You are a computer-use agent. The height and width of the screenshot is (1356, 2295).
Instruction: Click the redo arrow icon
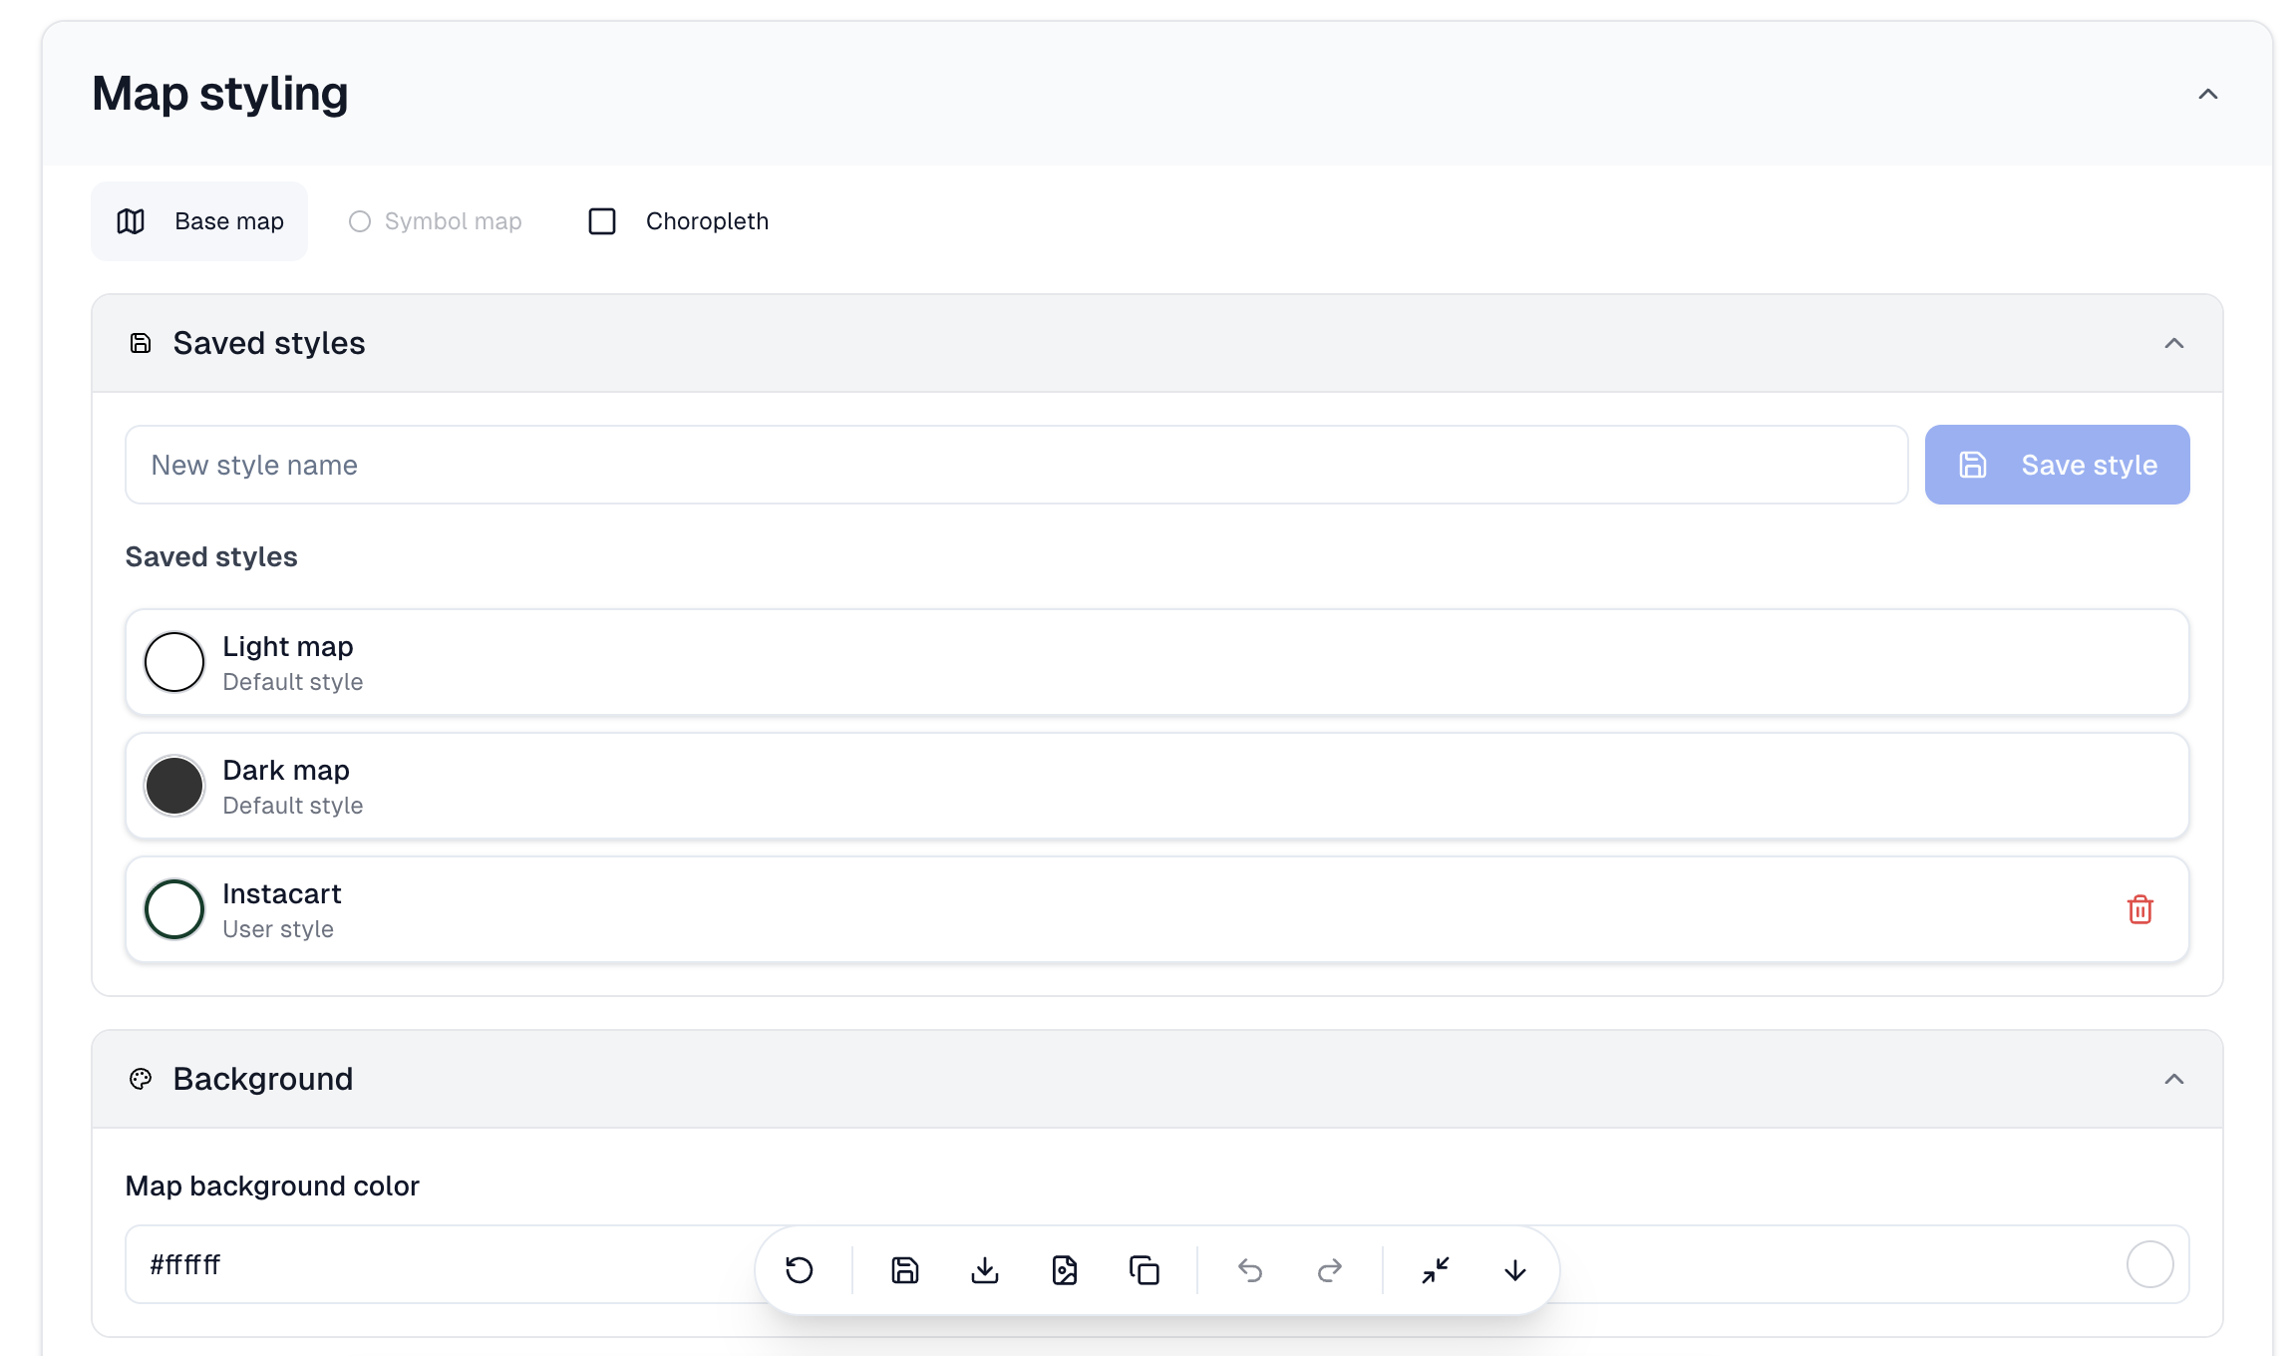pos(1330,1270)
